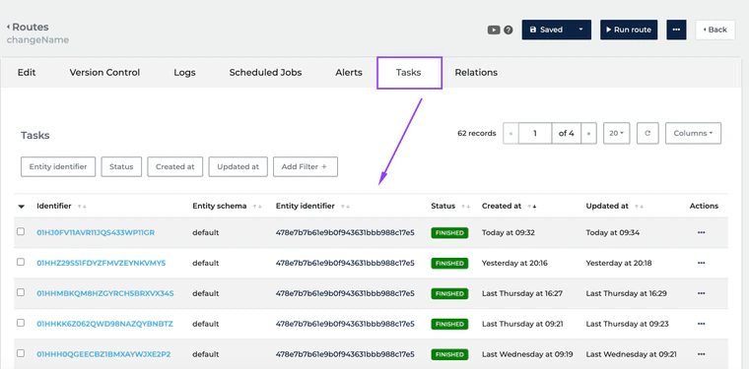Image resolution: width=749 pixels, height=369 pixels.
Task: Go to the next page of tasks
Action: 588,134
